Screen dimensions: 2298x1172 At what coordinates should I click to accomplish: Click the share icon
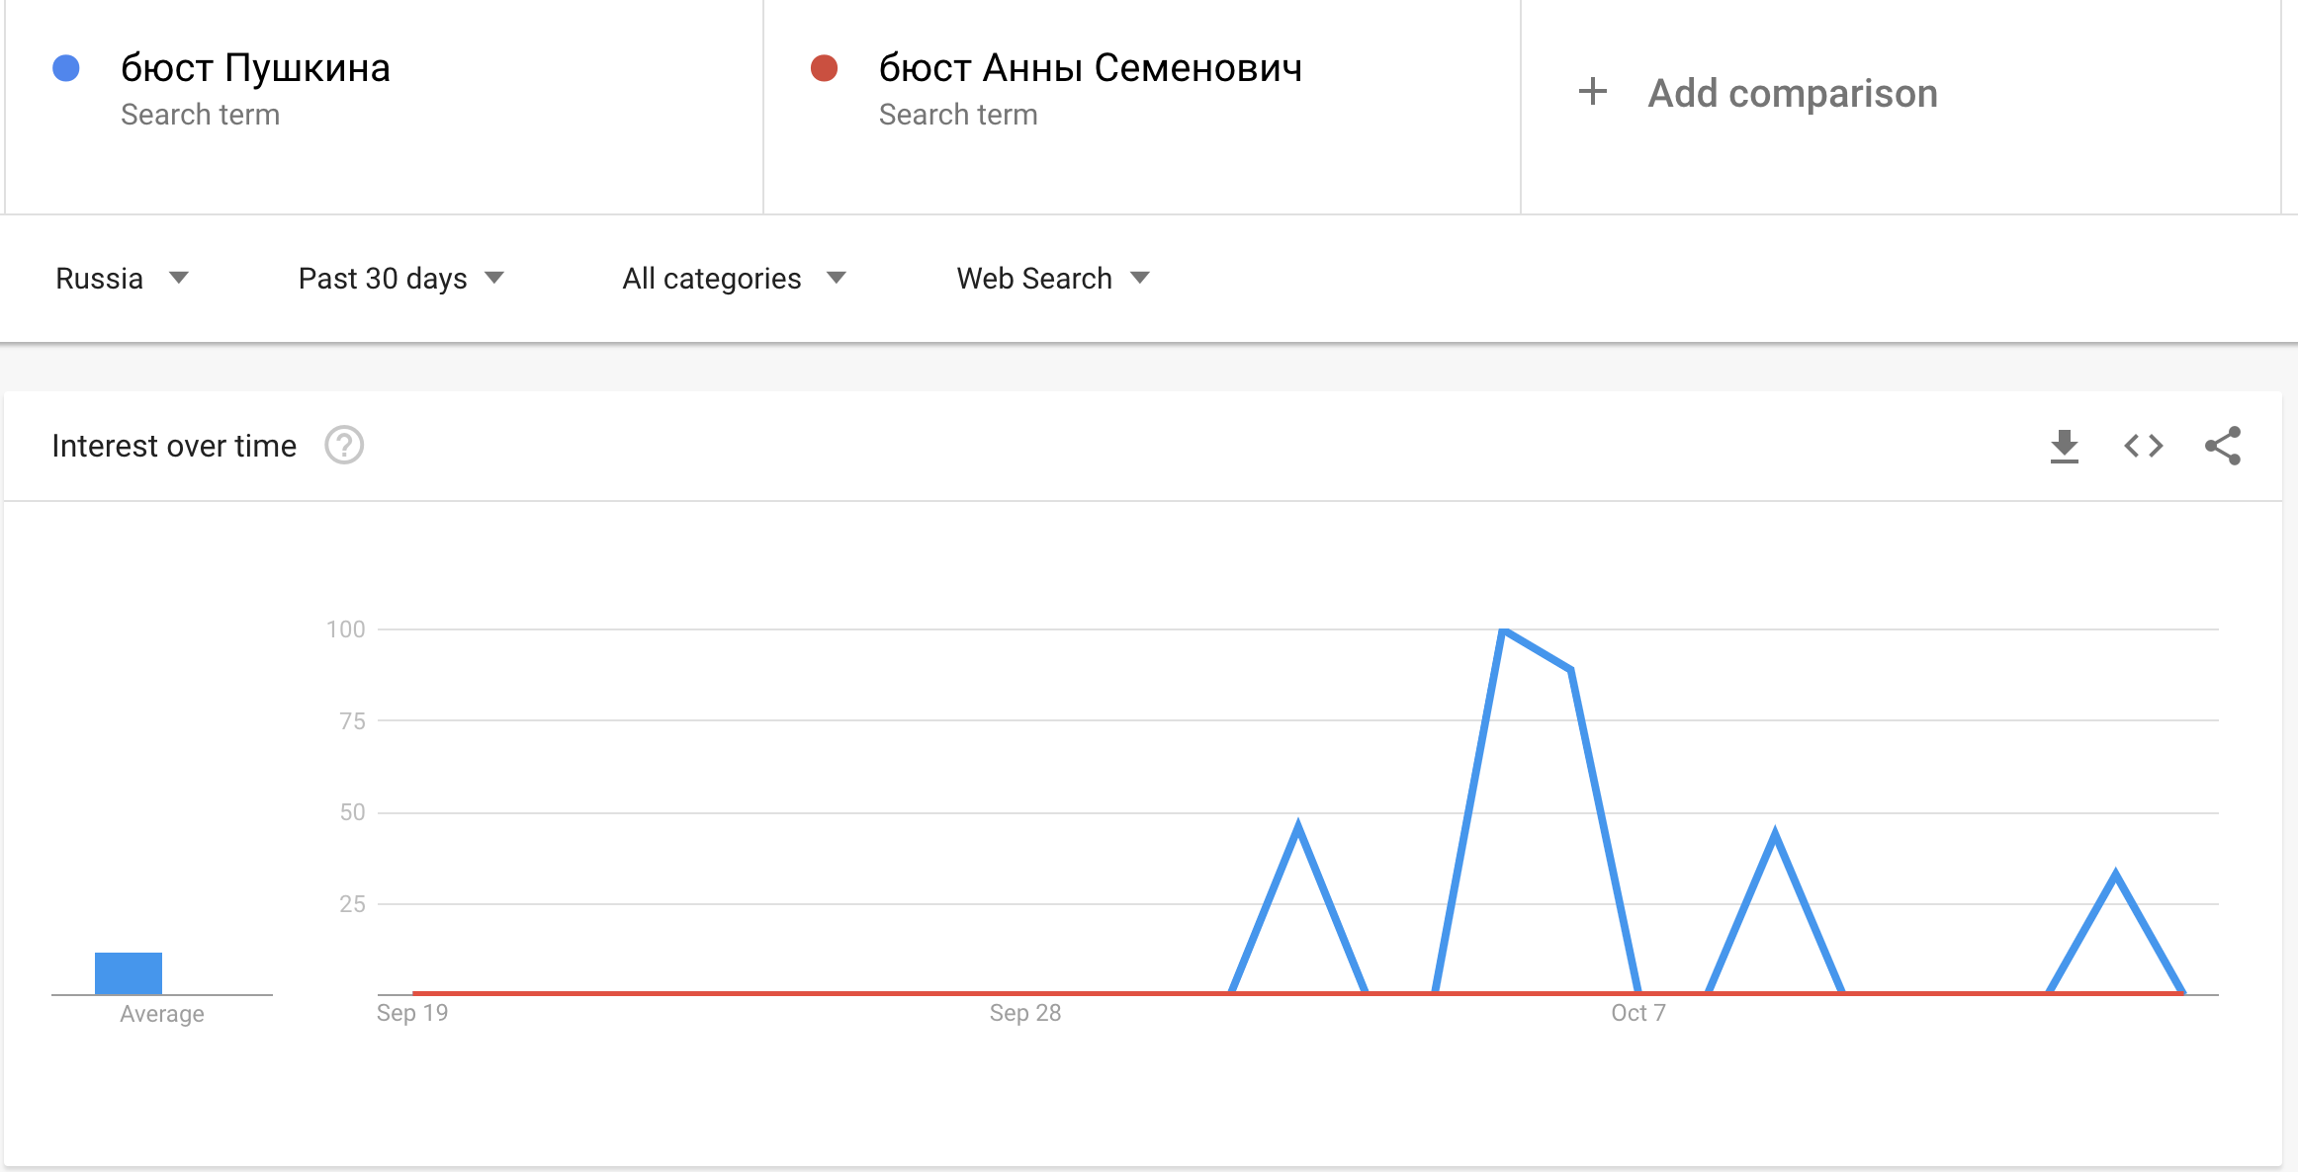click(x=2222, y=447)
